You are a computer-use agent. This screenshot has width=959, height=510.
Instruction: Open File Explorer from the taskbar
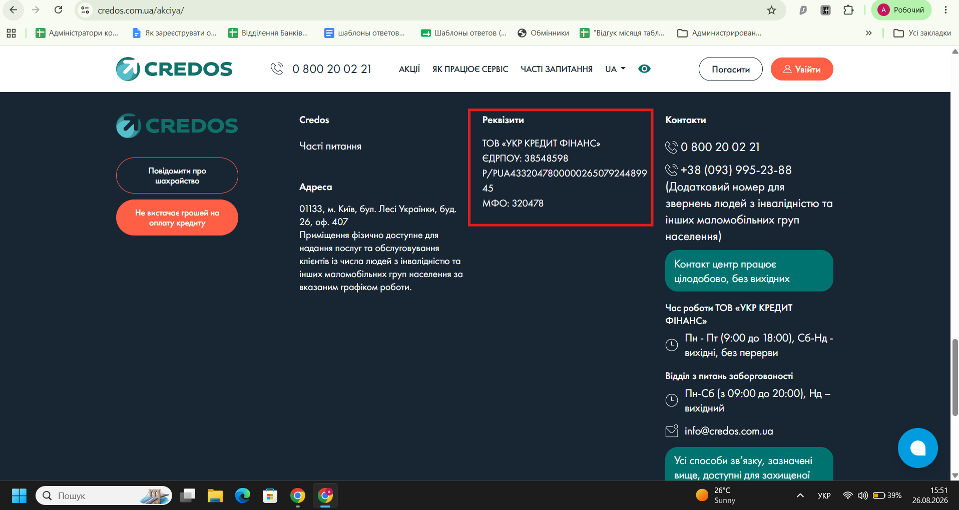[x=215, y=495]
